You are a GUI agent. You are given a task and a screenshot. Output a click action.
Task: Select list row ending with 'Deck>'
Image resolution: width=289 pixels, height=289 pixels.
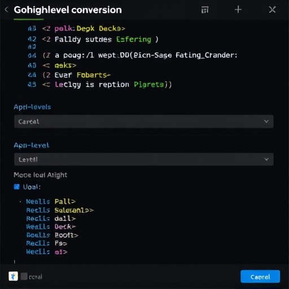coord(51,227)
